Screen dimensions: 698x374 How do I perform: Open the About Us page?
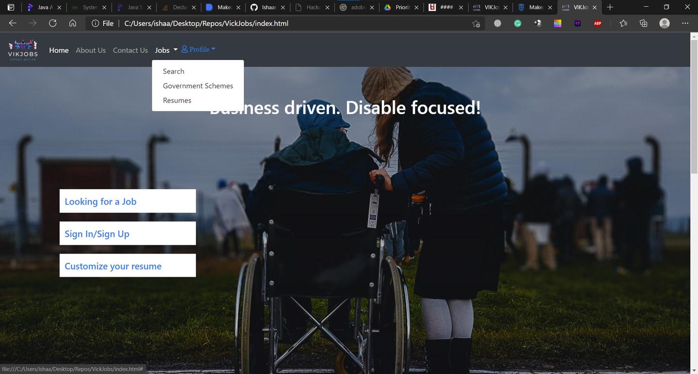point(91,50)
